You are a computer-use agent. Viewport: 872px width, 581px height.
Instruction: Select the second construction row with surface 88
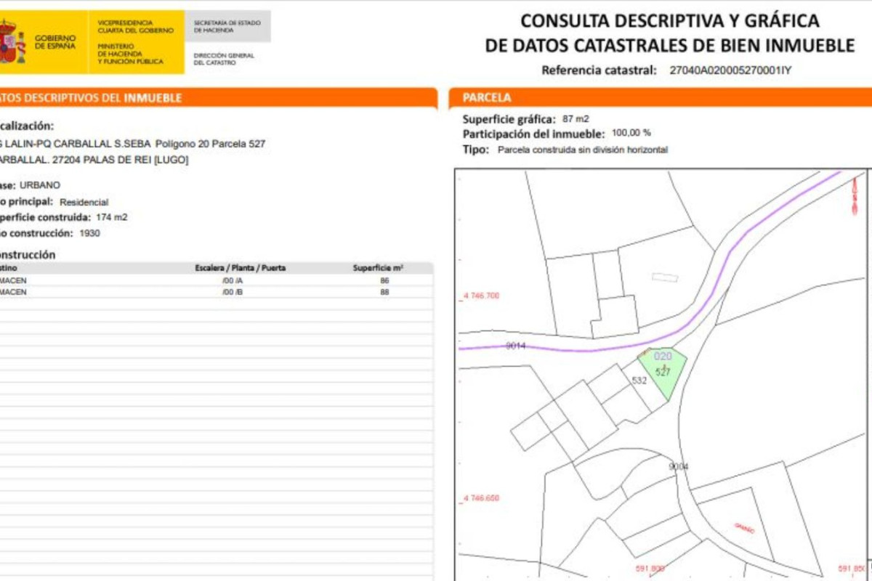point(218,292)
